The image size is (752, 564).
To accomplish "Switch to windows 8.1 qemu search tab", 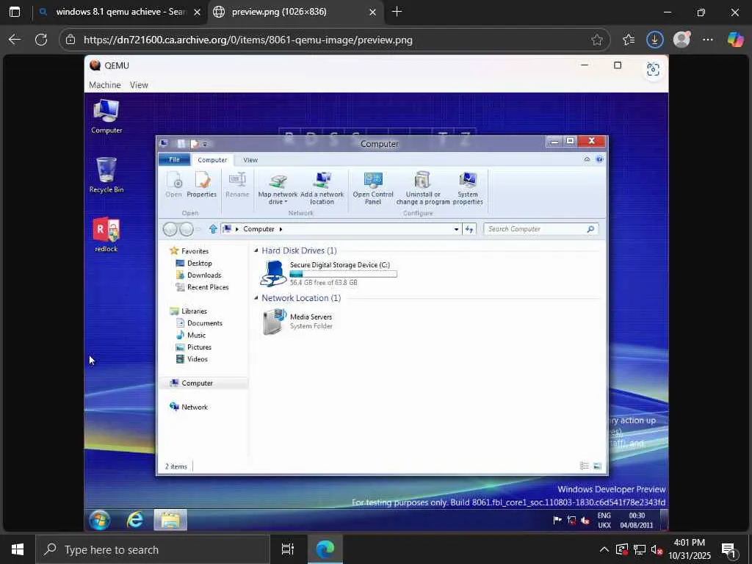I will click(120, 12).
